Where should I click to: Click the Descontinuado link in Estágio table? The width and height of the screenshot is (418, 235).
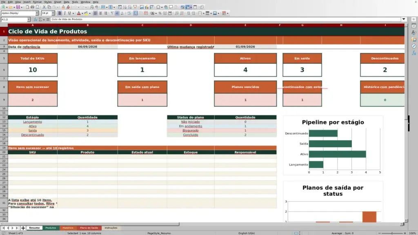[x=33, y=135]
